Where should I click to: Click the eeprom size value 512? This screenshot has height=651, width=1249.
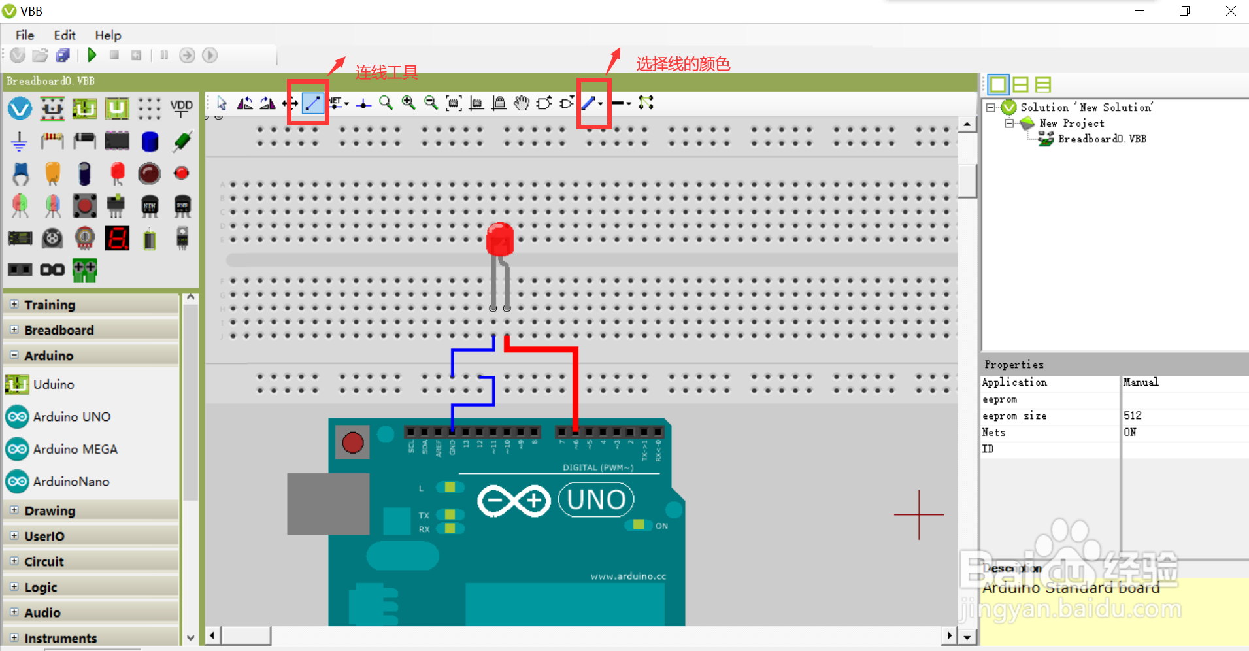1133,416
